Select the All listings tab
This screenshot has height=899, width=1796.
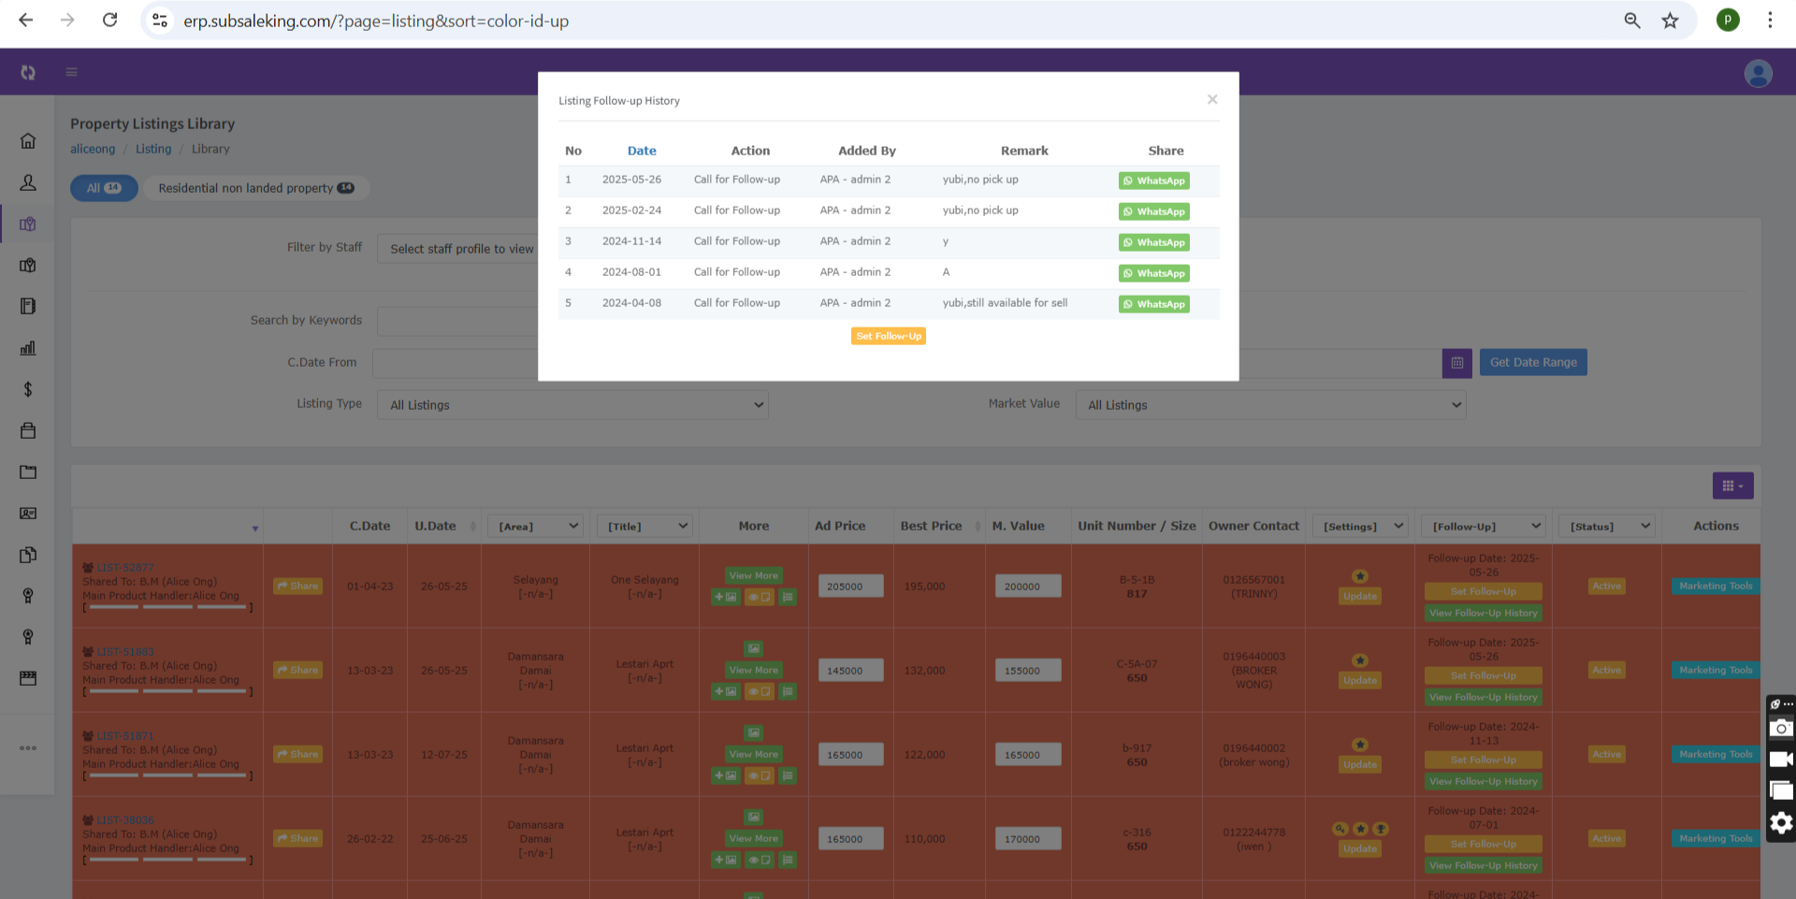click(x=104, y=188)
